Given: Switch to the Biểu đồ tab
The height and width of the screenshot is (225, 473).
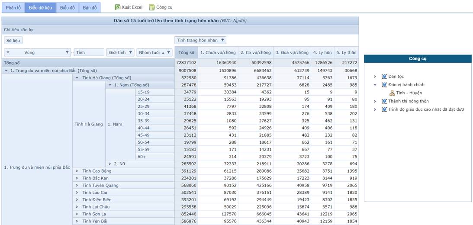Looking at the screenshot, I should [x=67, y=8].
